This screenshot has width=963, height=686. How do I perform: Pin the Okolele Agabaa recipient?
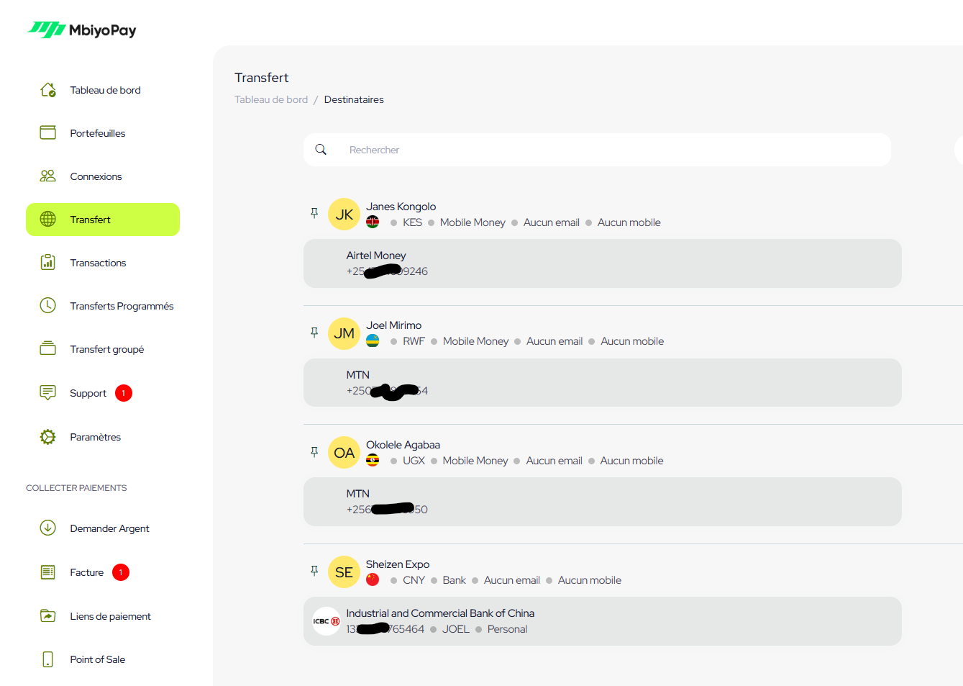[x=314, y=452]
